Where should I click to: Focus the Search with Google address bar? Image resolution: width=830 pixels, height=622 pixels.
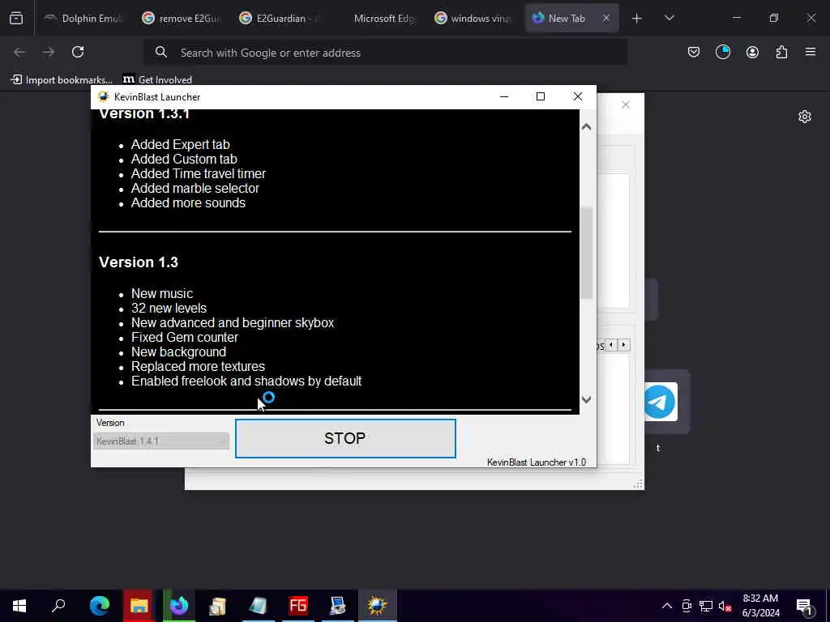(x=386, y=53)
